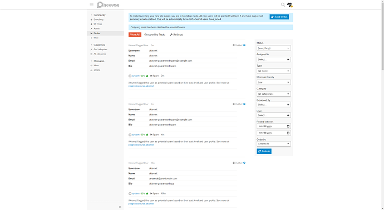
Task: Click the system avatar circle on the 2m item
Action: (130, 76)
